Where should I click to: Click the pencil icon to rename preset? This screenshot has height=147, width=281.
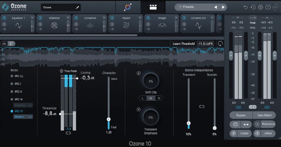point(78,7)
